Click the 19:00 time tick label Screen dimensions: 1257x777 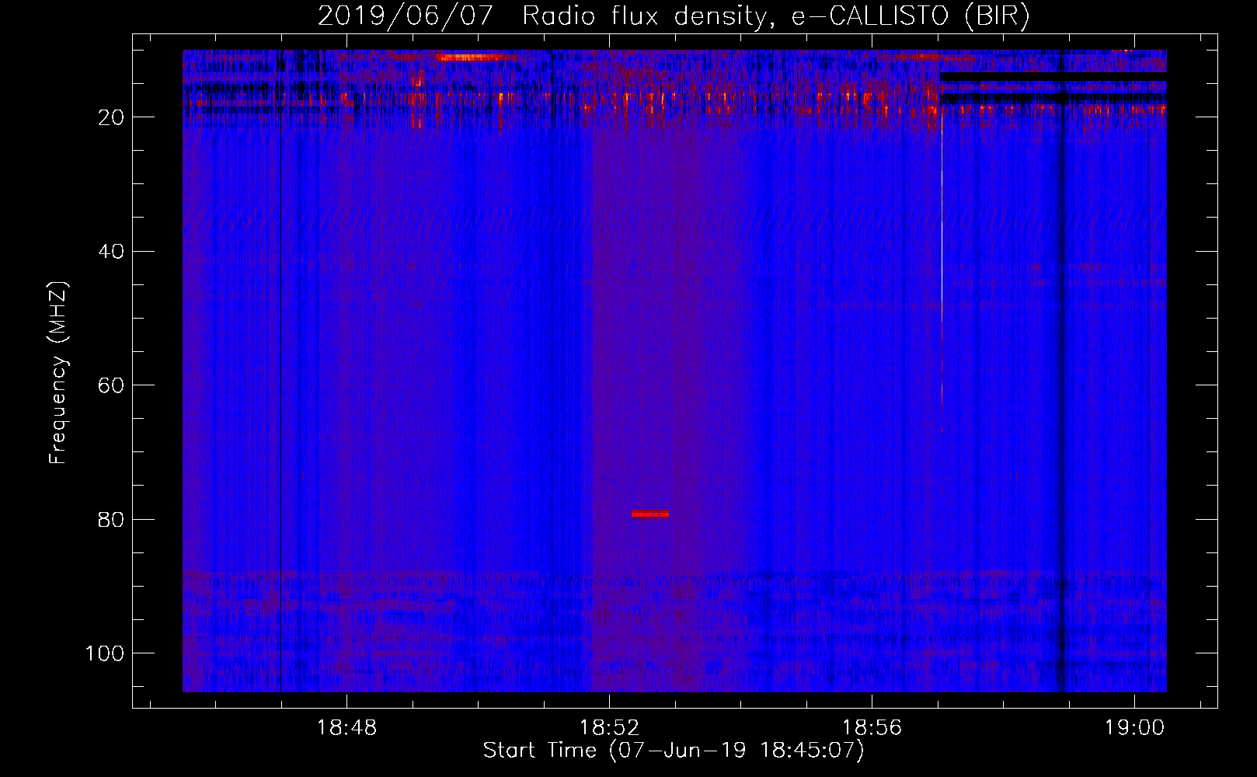pos(1134,728)
